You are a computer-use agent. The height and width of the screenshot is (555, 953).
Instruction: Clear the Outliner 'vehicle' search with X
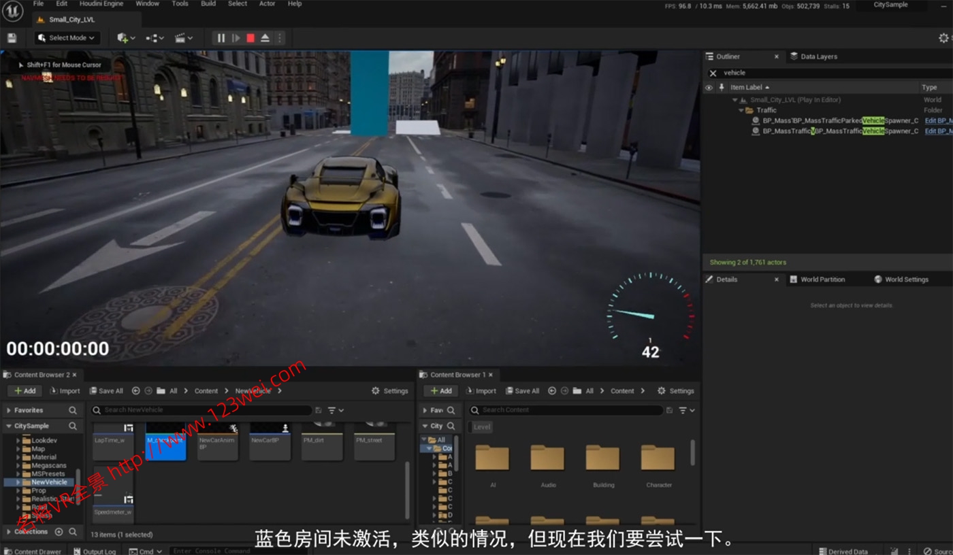click(713, 73)
